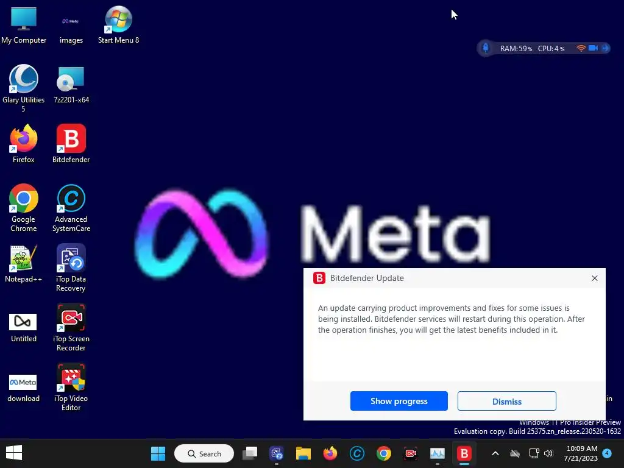The height and width of the screenshot is (468, 624).
Task: Open Google Chrome from the taskbar
Action: click(384, 453)
